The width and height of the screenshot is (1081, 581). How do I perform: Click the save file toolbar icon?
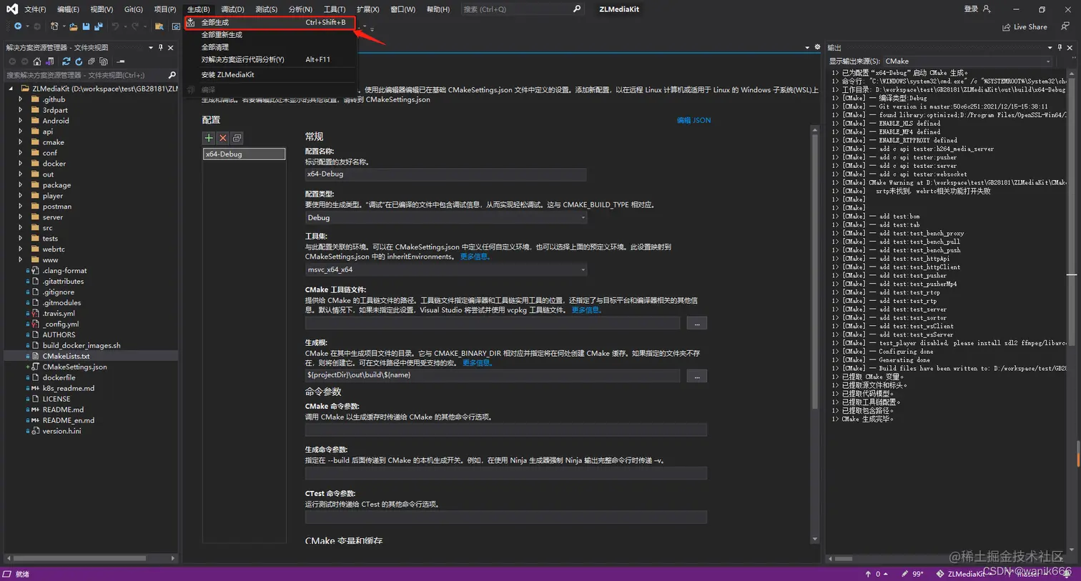point(86,26)
